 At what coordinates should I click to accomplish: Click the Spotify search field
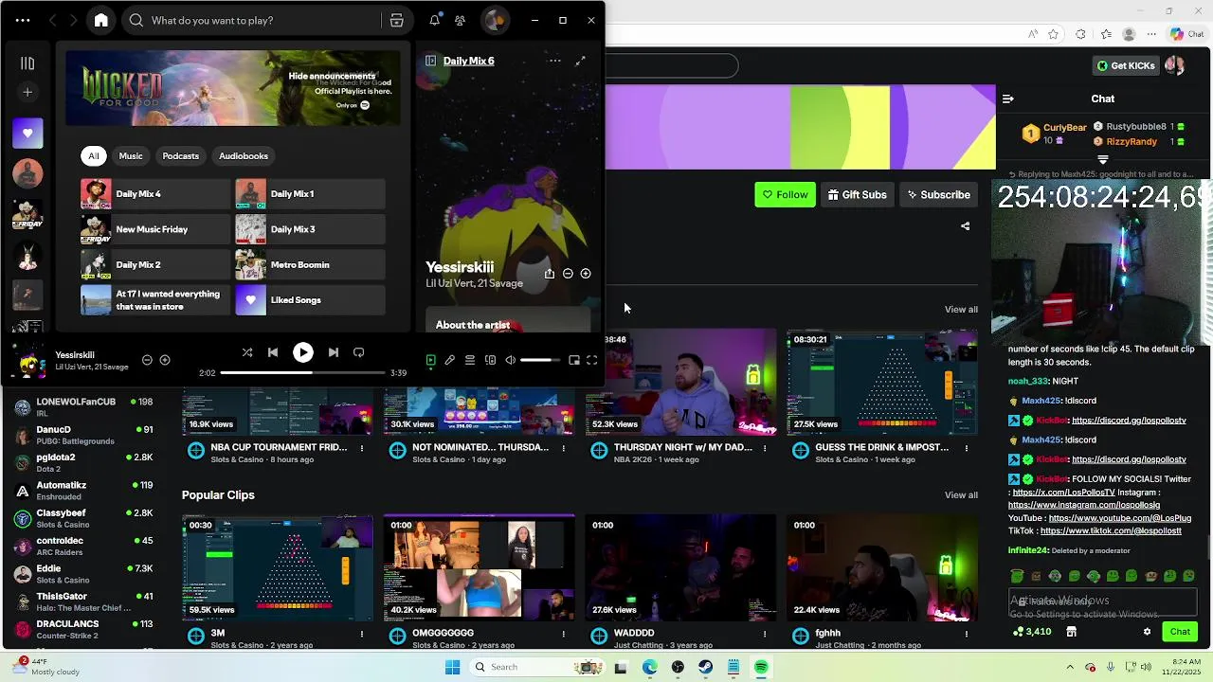265,20
